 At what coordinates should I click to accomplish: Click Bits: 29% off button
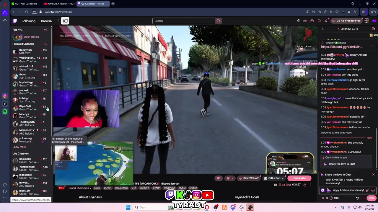249,178
